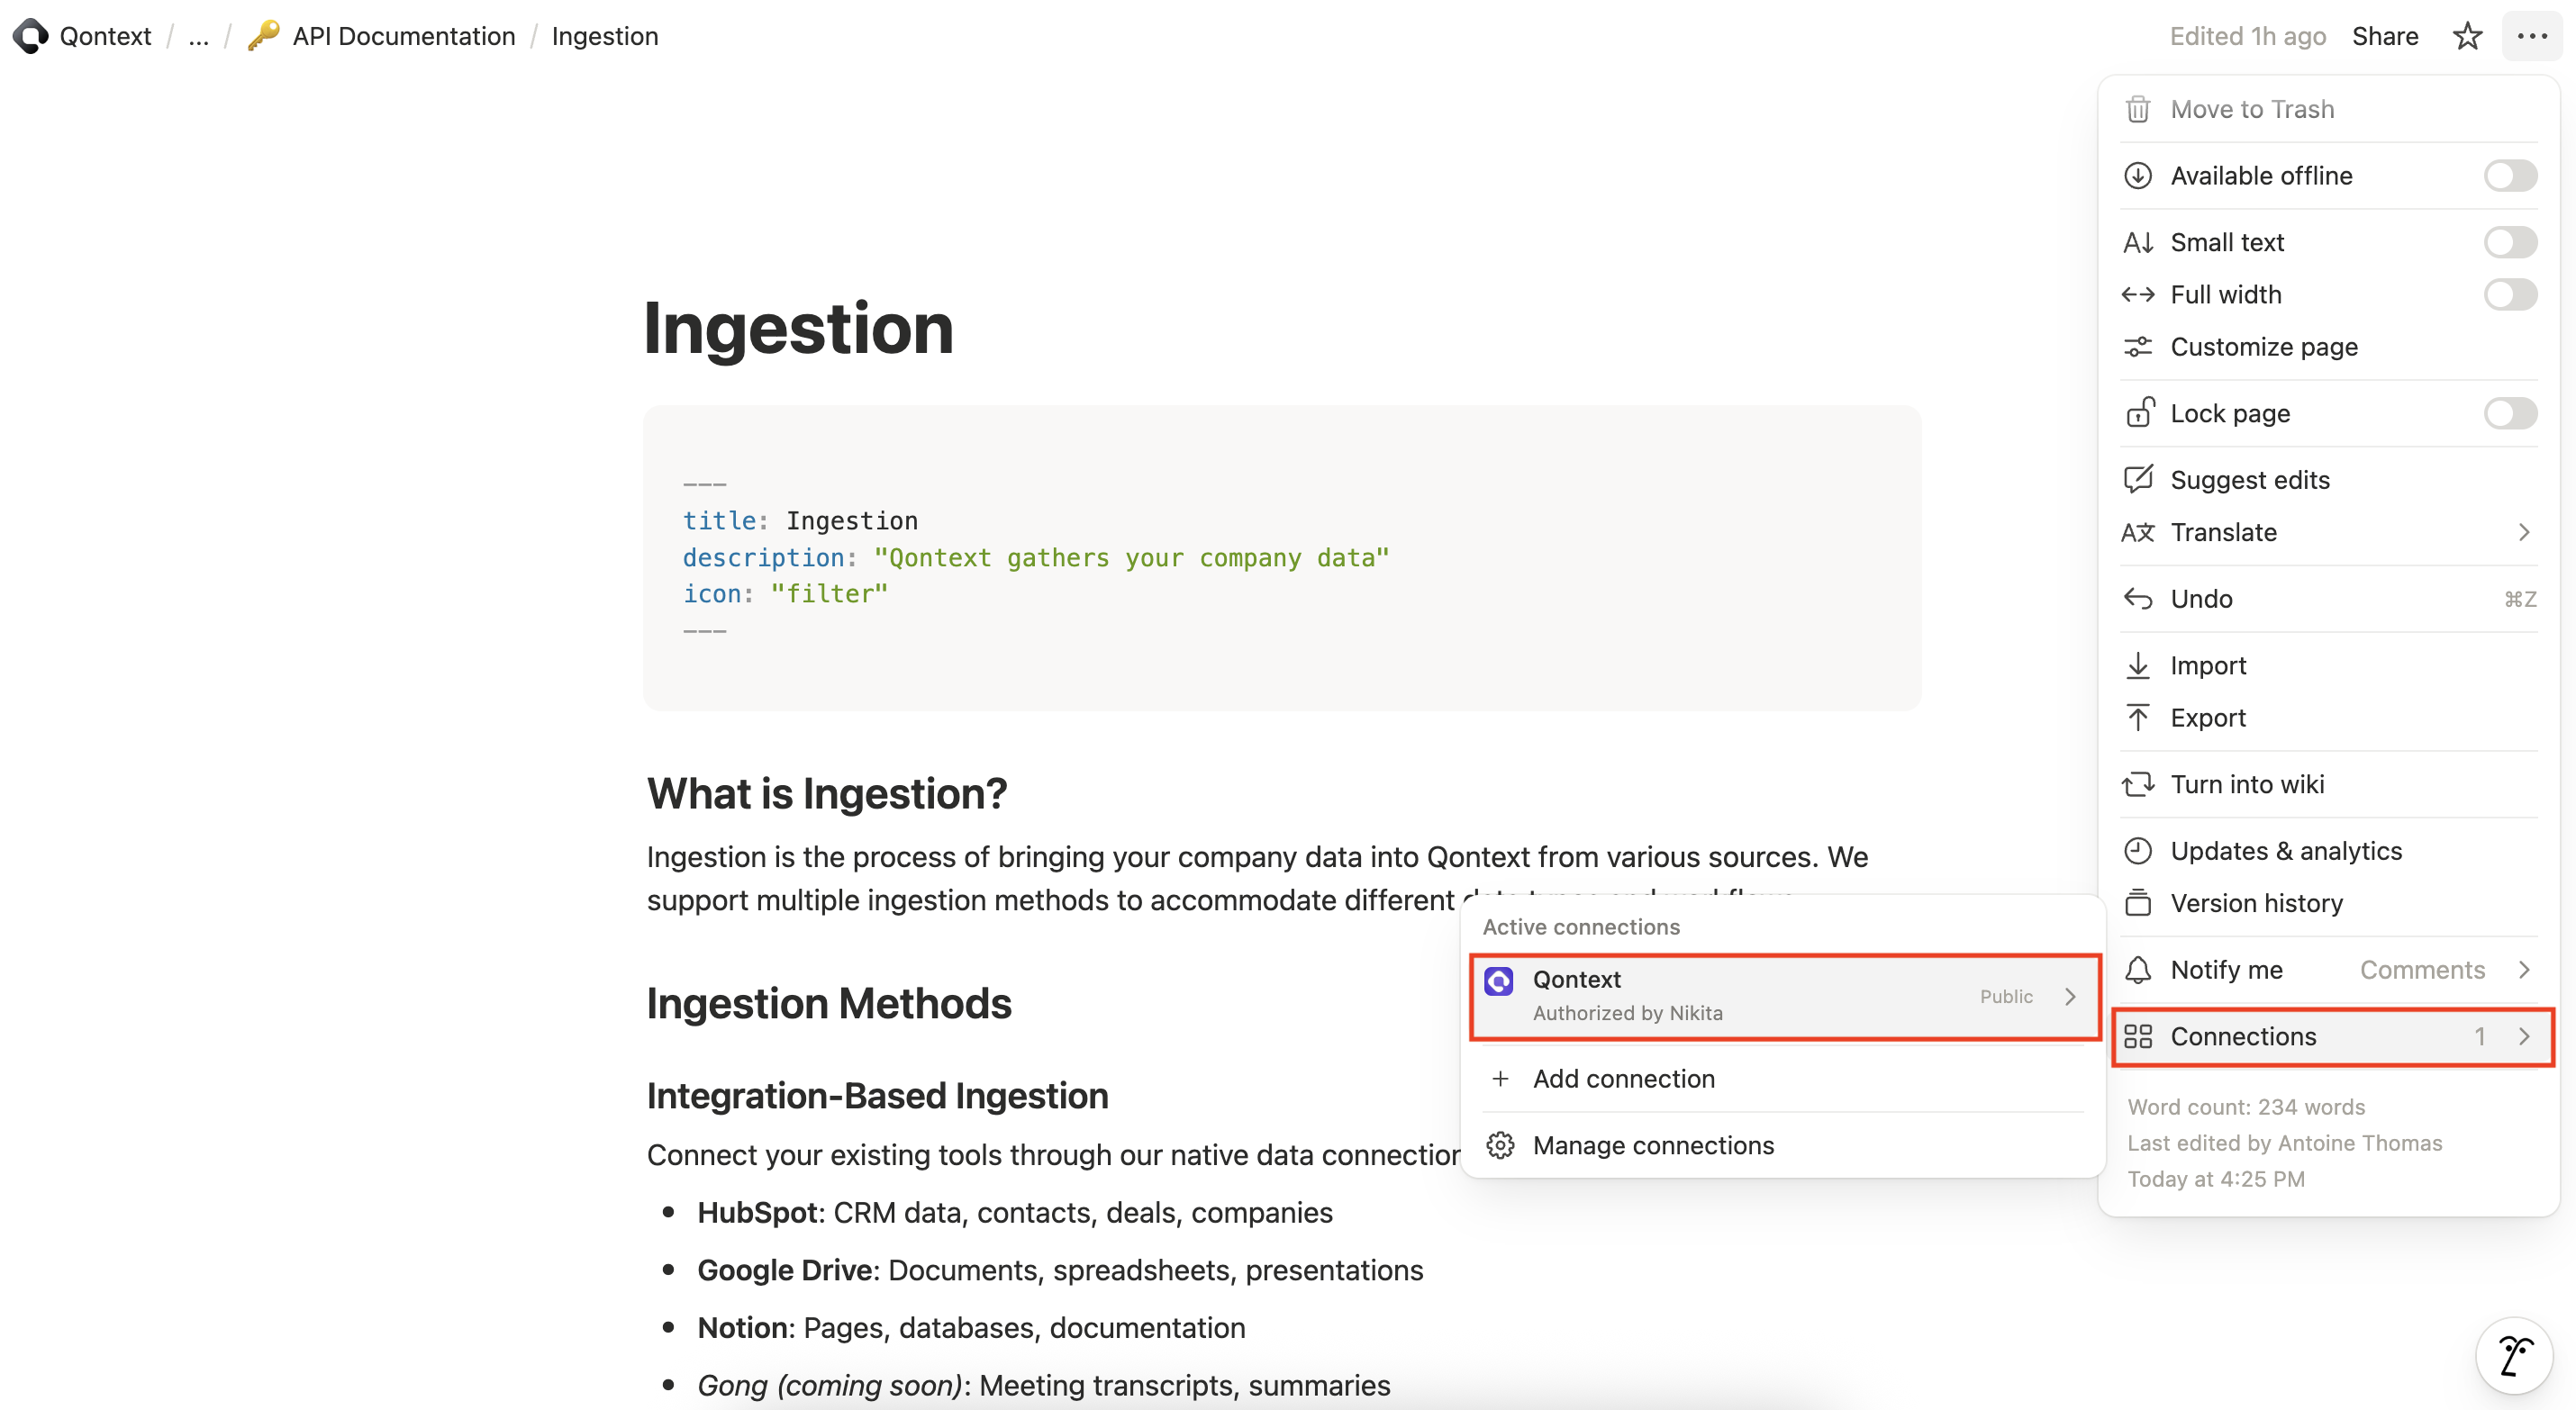
Task: Click the Move to Trash icon
Action: coord(2139,108)
